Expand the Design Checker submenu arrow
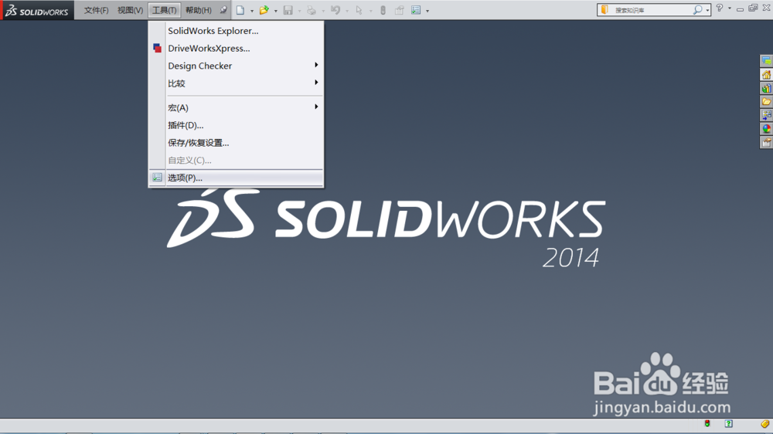Image resolution: width=773 pixels, height=434 pixels. (x=316, y=65)
